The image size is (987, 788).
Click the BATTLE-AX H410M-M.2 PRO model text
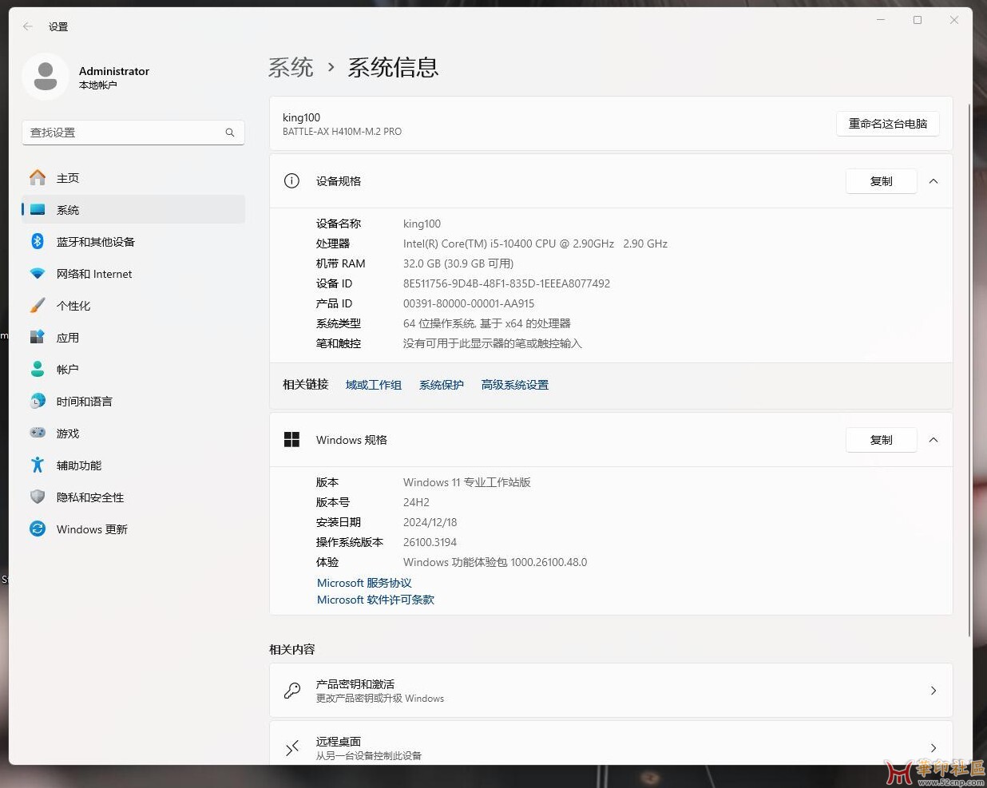(x=342, y=132)
